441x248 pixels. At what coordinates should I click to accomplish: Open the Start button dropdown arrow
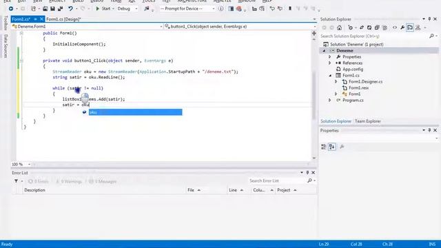(113, 9)
